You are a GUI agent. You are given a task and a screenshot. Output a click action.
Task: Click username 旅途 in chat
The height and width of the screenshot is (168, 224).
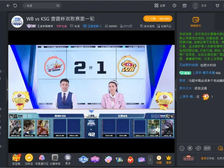[182, 80]
